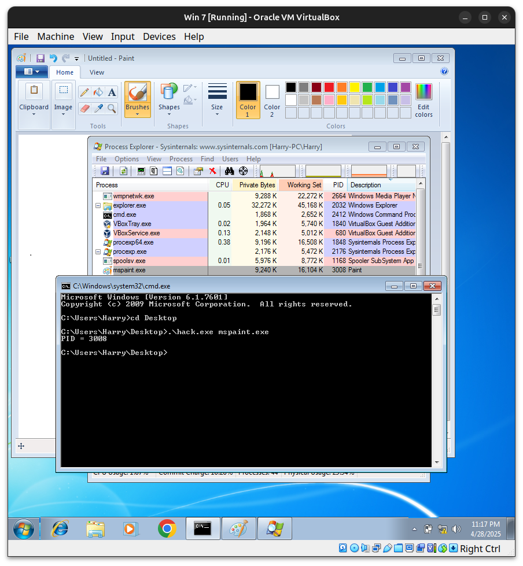The image size is (523, 566).
Task: Click the Refresh icon in Process Explorer toolbar
Action: pyautogui.click(x=124, y=171)
